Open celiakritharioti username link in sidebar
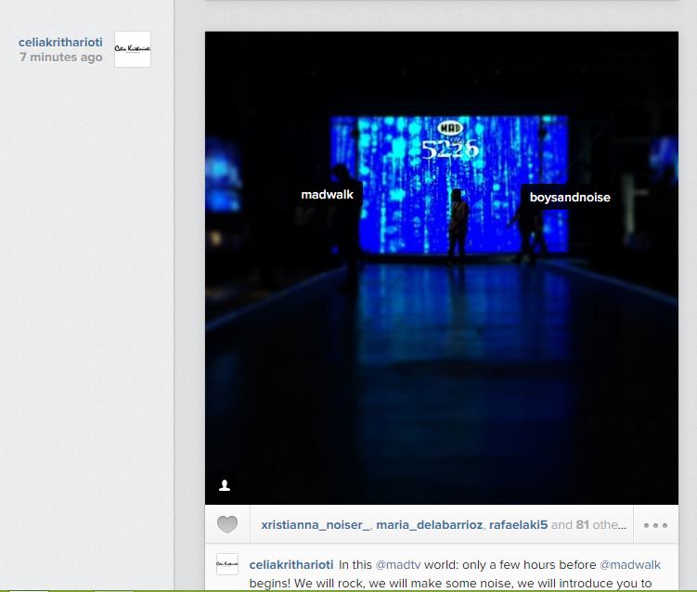The width and height of the screenshot is (697, 592). click(x=60, y=43)
